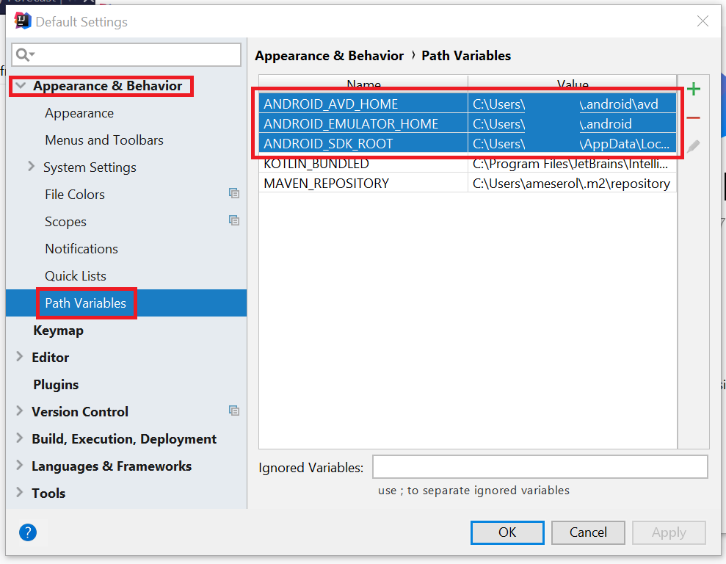Click the IntelliJ logo in the title bar

coord(22,21)
